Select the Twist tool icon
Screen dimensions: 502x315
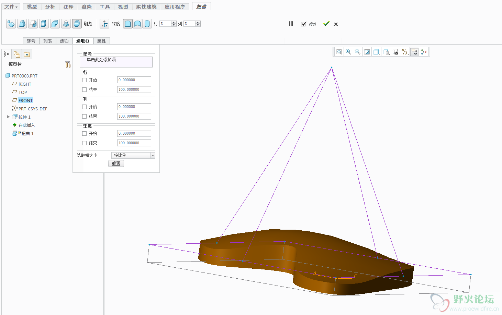pyautogui.click(x=66, y=24)
